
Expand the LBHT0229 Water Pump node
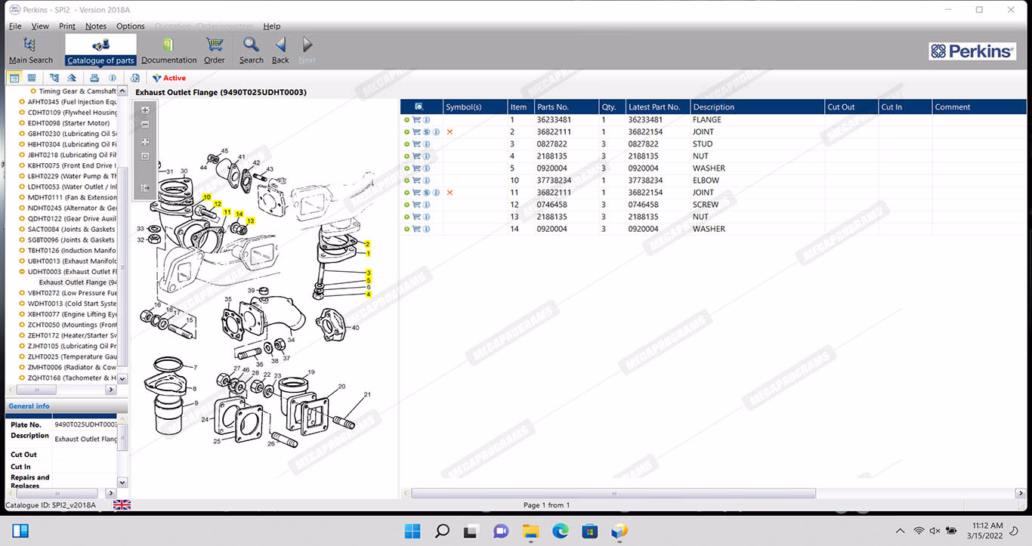pos(22,176)
